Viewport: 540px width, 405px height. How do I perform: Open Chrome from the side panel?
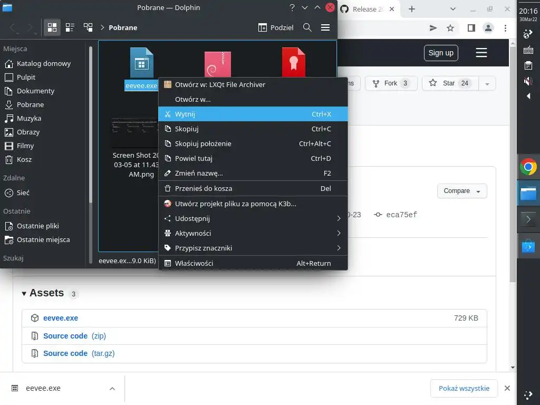coord(528,167)
